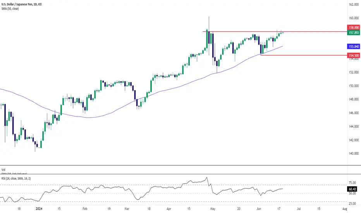The height and width of the screenshot is (213, 361).
Task: Click the 2024 label on time axis
Action: [x=39, y=209]
